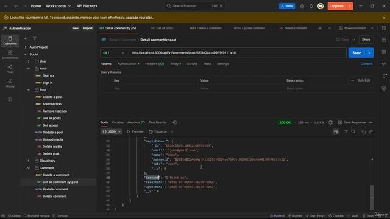Open the code snippet icon in right sidebar
The height and width of the screenshot is (219, 390).
(384, 64)
